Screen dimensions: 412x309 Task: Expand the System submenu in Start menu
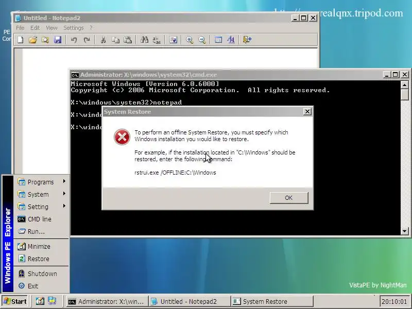(41, 195)
